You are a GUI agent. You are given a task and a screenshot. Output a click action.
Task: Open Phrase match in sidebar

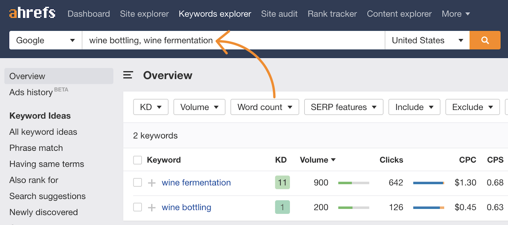pyautogui.click(x=36, y=148)
